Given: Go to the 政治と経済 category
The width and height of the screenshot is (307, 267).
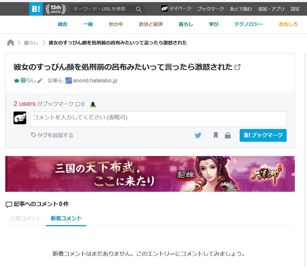Looking at the screenshot, I should (151, 24).
